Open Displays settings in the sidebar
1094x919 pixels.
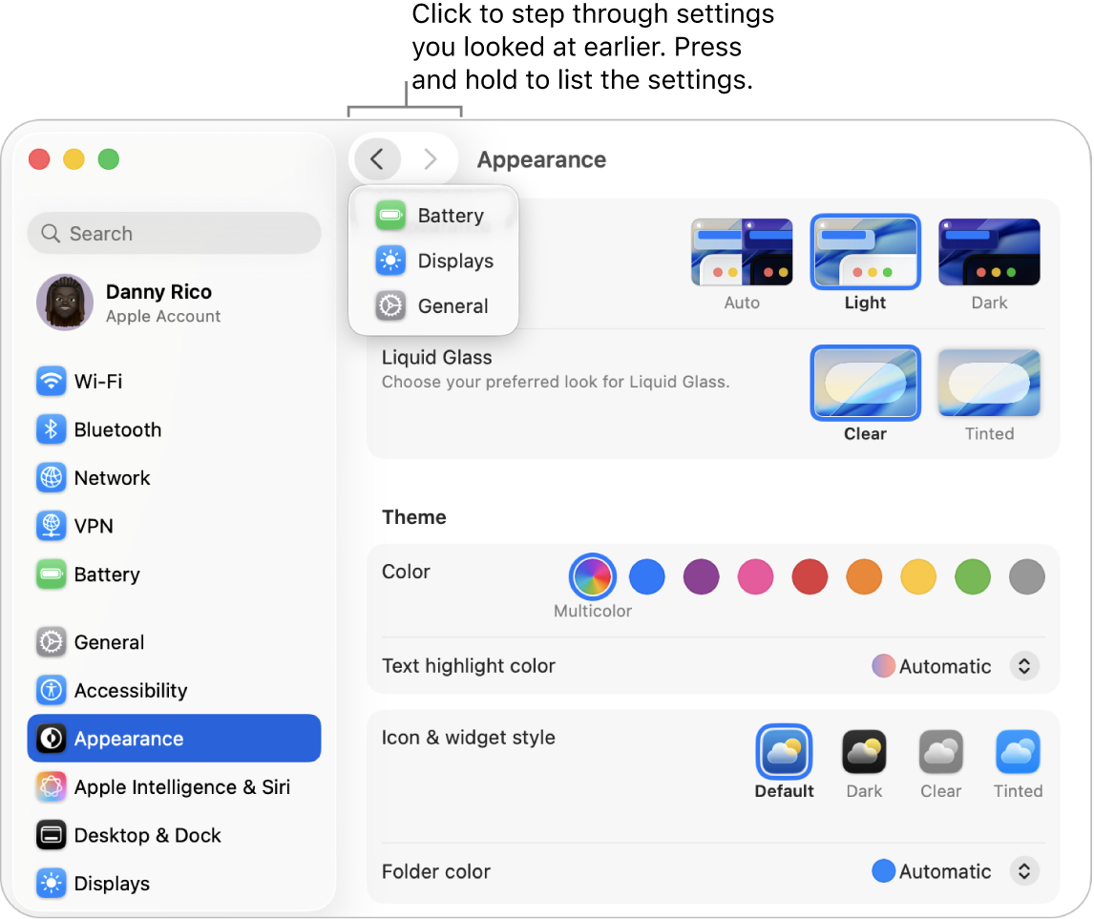(x=111, y=883)
